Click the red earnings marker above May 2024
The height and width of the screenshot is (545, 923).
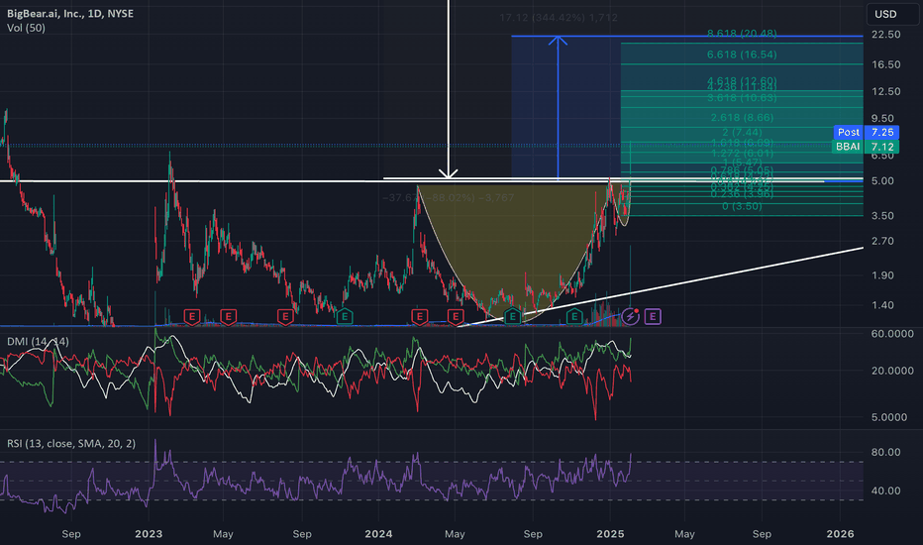tap(456, 317)
